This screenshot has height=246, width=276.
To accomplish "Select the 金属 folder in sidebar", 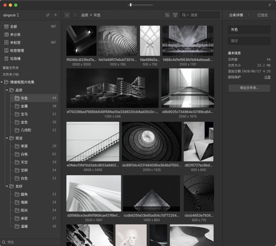I will click(x=24, y=106).
